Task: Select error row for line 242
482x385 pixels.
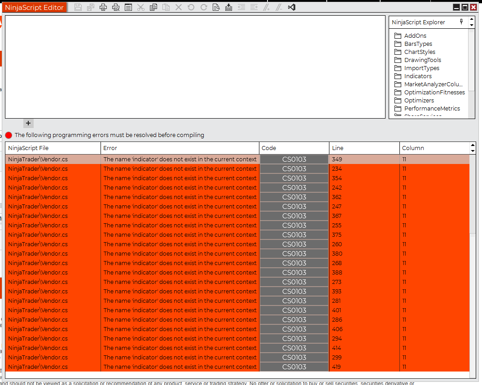Action: [237, 187]
